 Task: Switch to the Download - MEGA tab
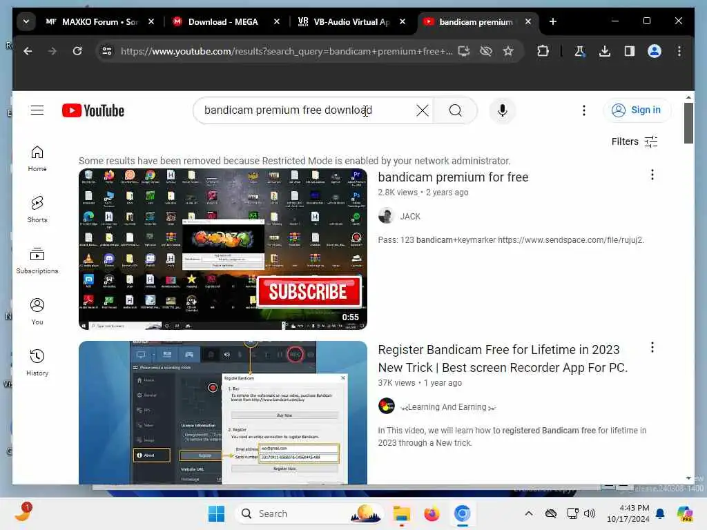pyautogui.click(x=223, y=21)
